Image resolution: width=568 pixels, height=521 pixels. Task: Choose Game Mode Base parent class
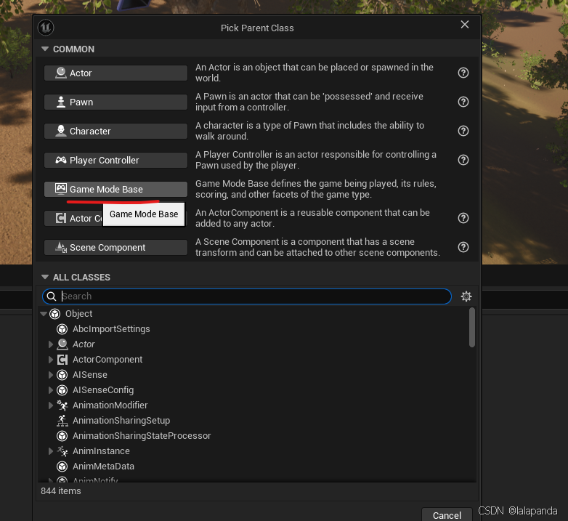[x=115, y=189]
